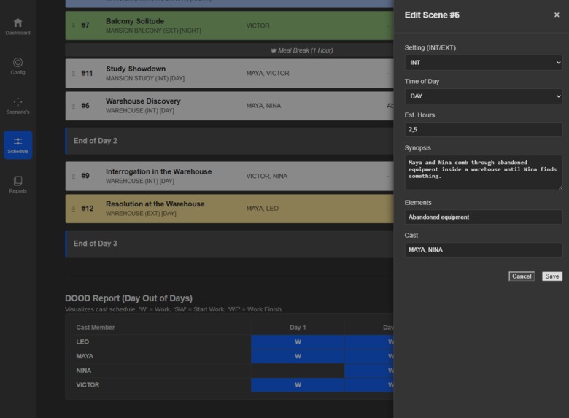This screenshot has height=418, width=569.
Task: Click MAYA's Day 1 W cell
Action: point(298,356)
